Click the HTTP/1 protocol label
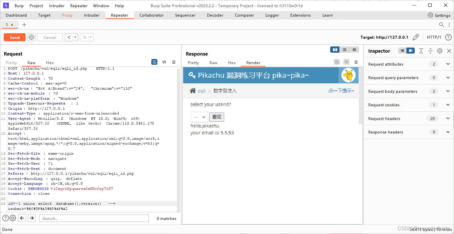Screen dimensions: 454x234 (x=434, y=37)
